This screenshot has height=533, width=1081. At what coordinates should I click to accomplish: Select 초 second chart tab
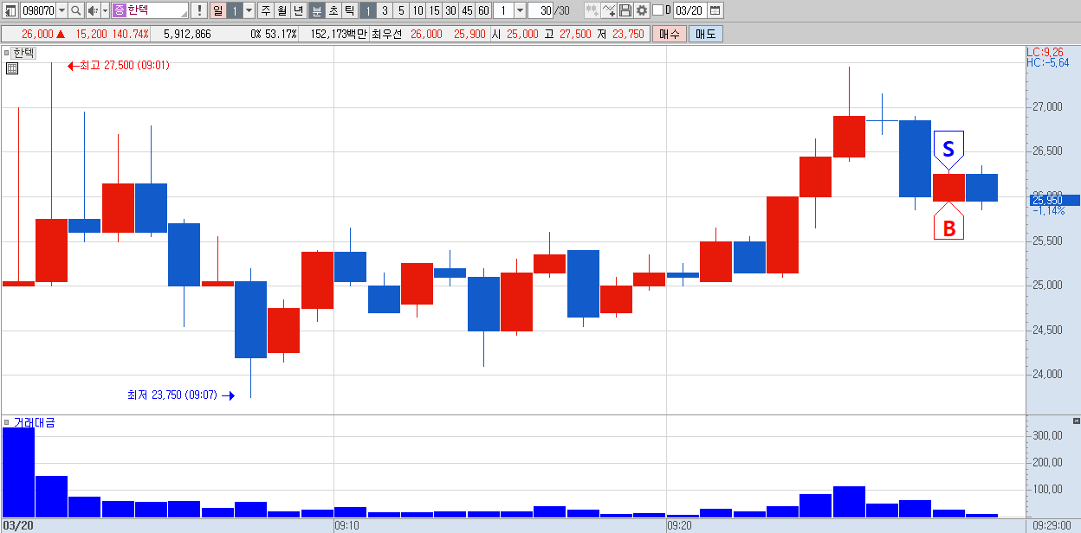(333, 10)
